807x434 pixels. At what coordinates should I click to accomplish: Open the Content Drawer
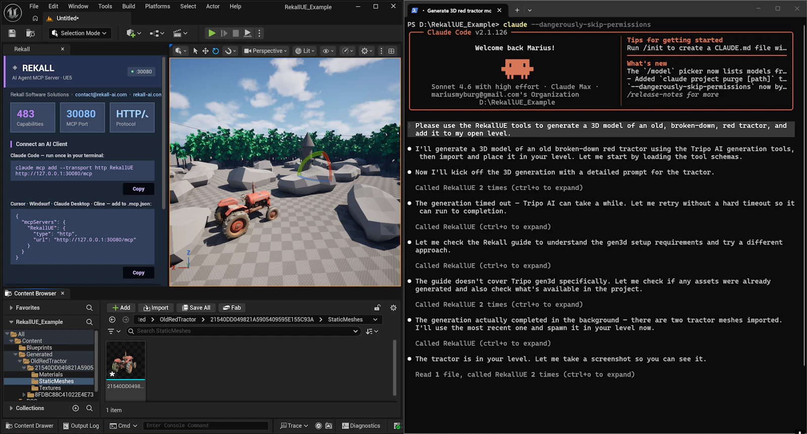tap(29, 426)
